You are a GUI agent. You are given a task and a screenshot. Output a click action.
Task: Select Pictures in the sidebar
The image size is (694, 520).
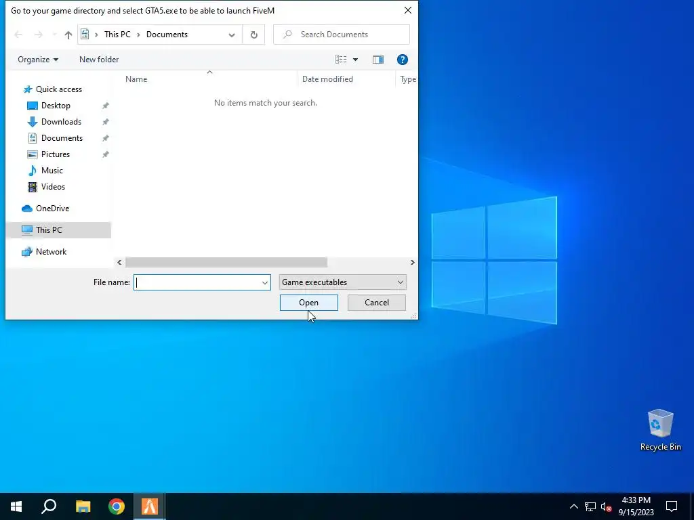[56, 154]
